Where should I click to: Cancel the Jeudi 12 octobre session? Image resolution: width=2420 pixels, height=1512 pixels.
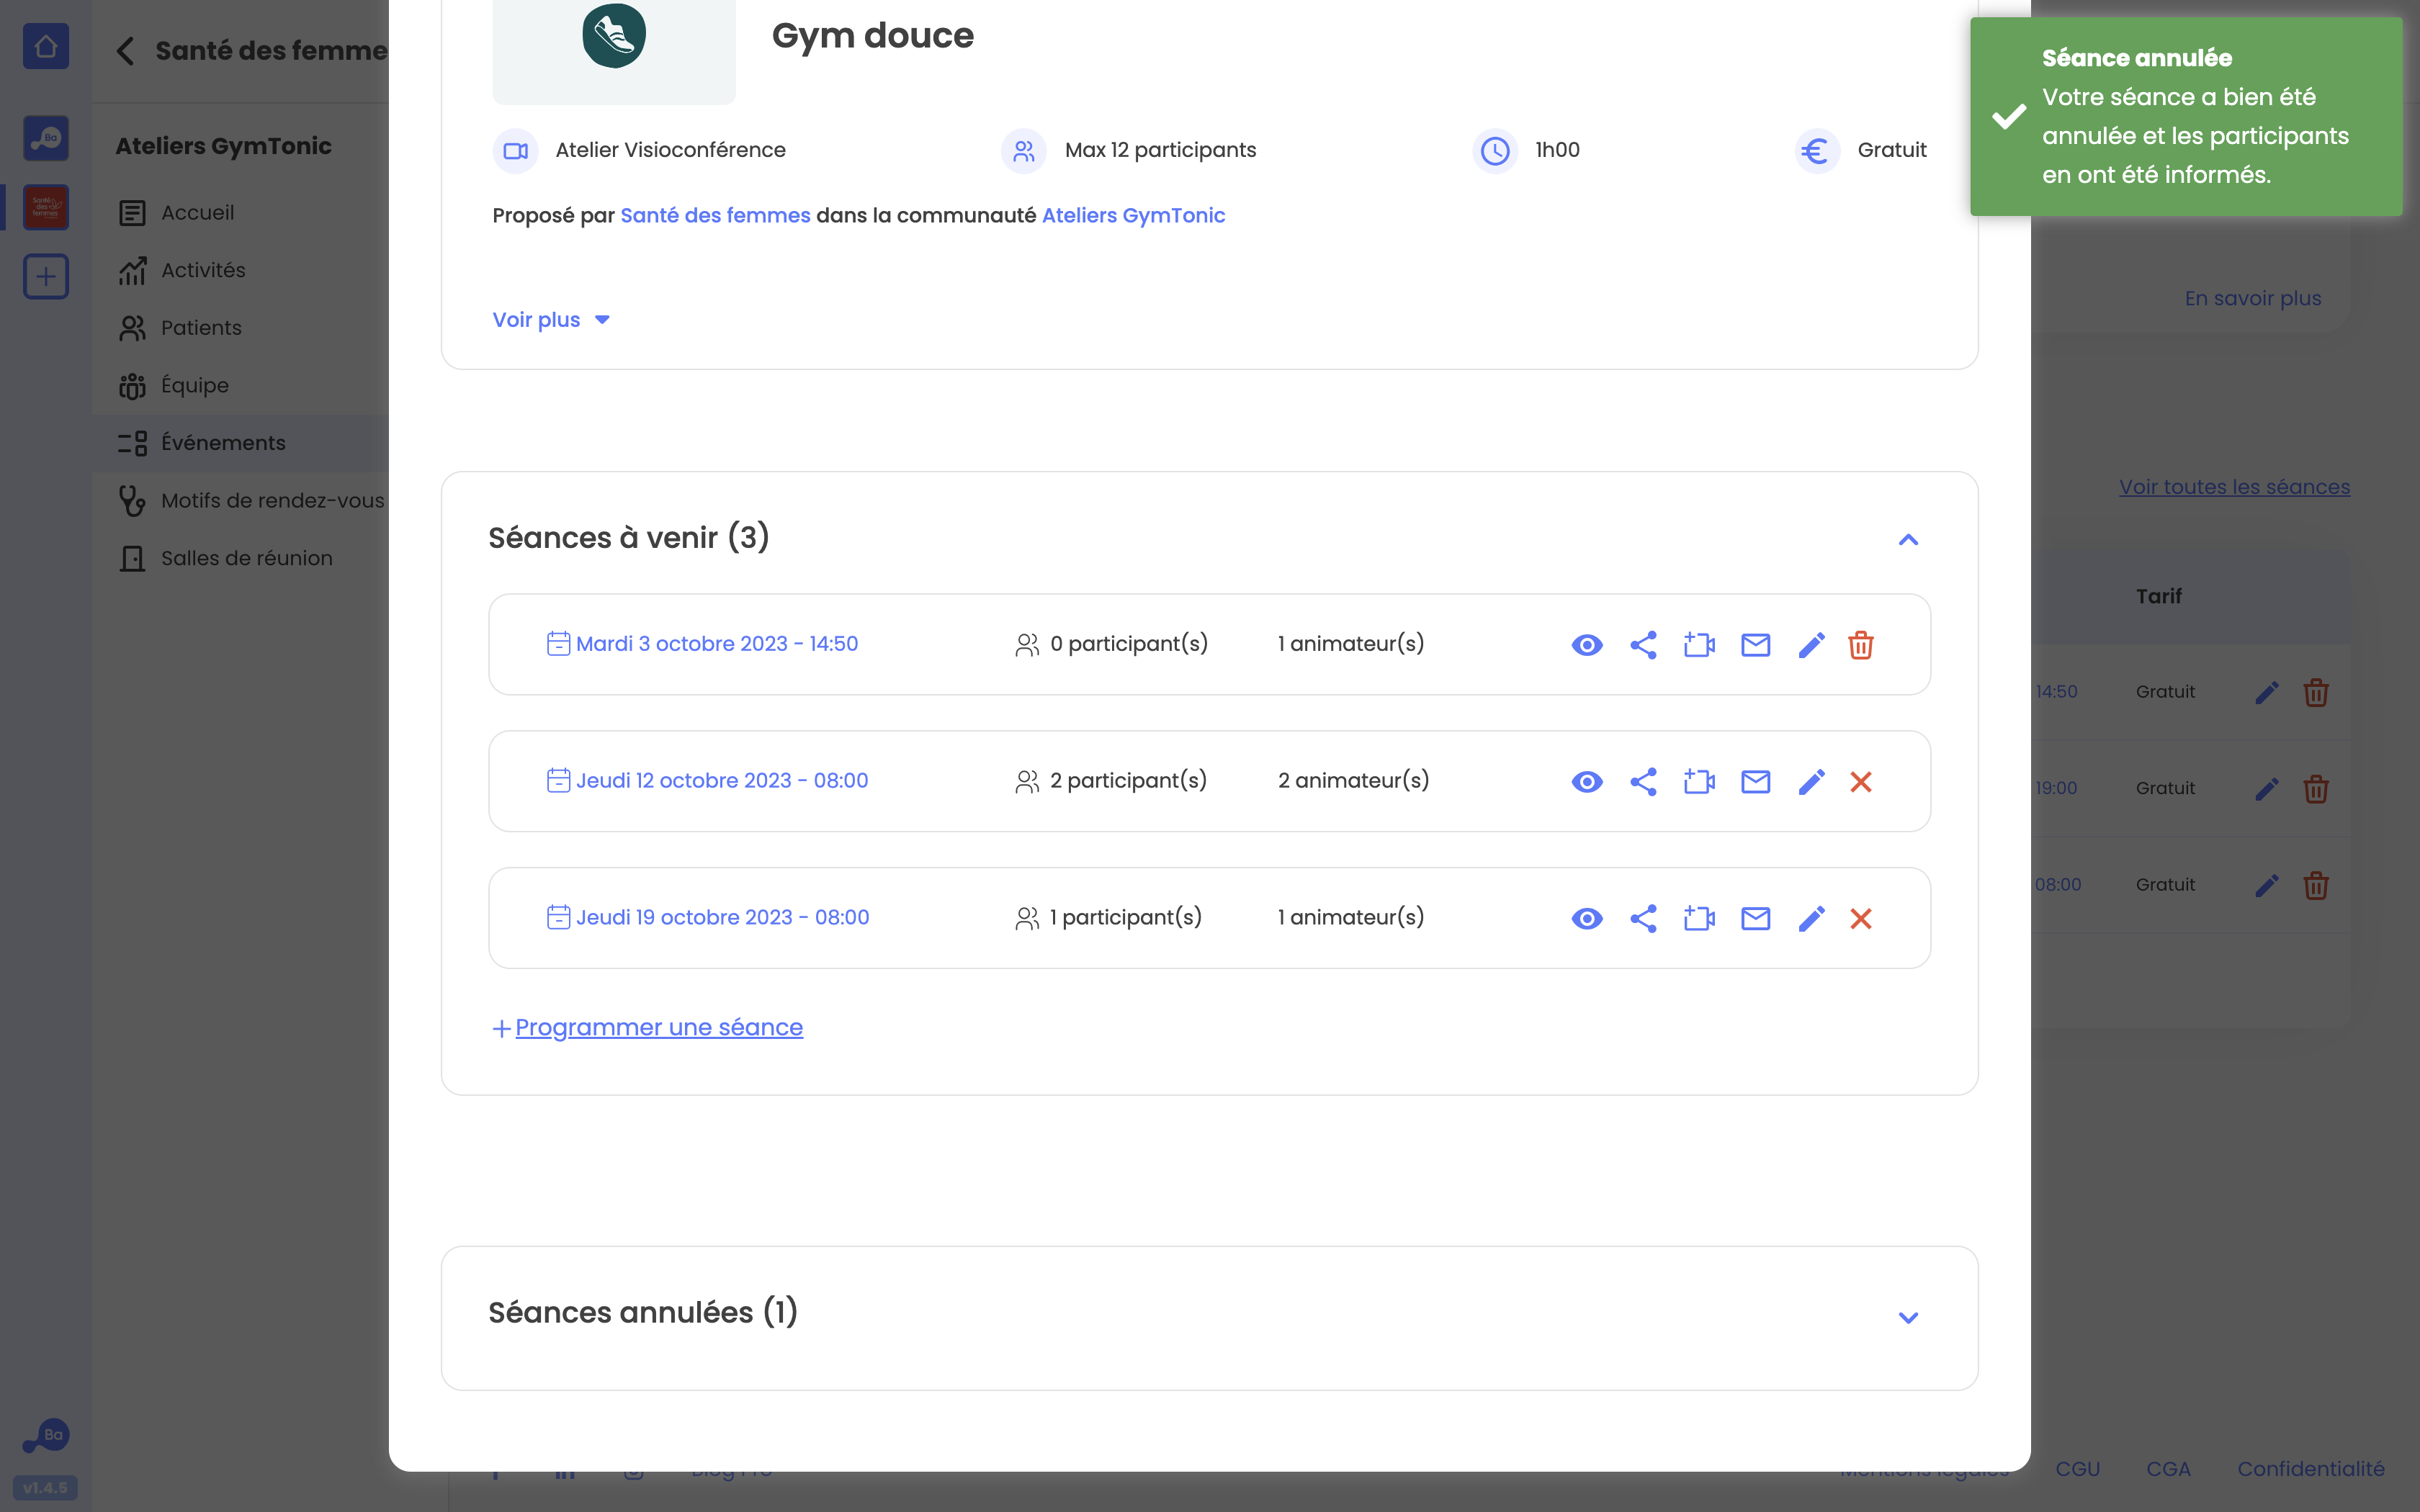[x=1860, y=782]
